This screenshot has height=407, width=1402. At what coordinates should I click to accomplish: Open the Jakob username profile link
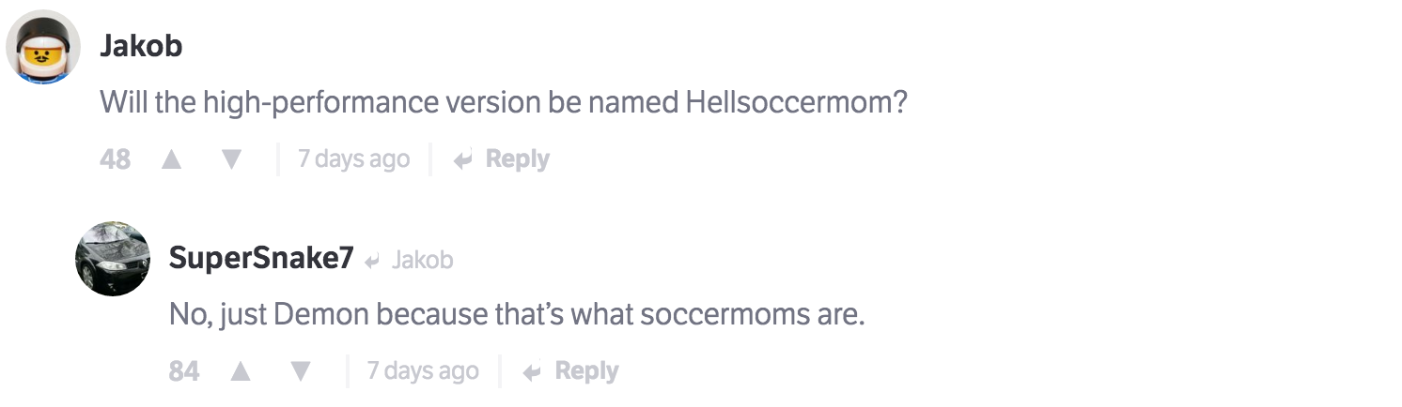click(141, 46)
